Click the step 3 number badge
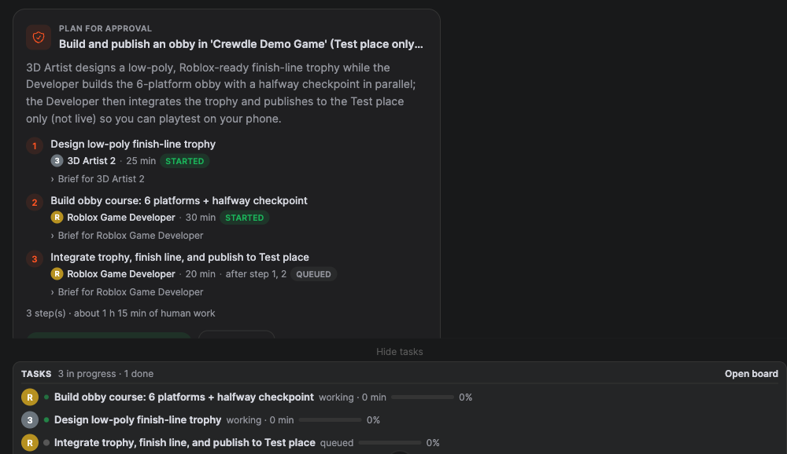This screenshot has height=454, width=787. click(x=35, y=259)
